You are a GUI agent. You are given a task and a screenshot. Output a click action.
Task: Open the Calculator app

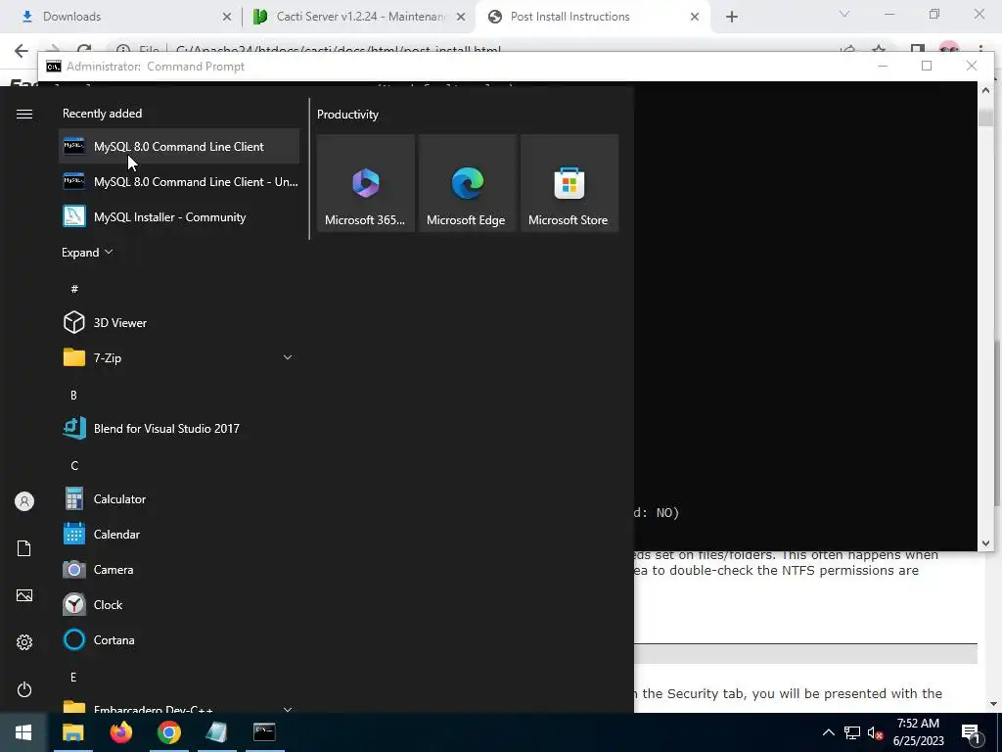click(x=179, y=498)
